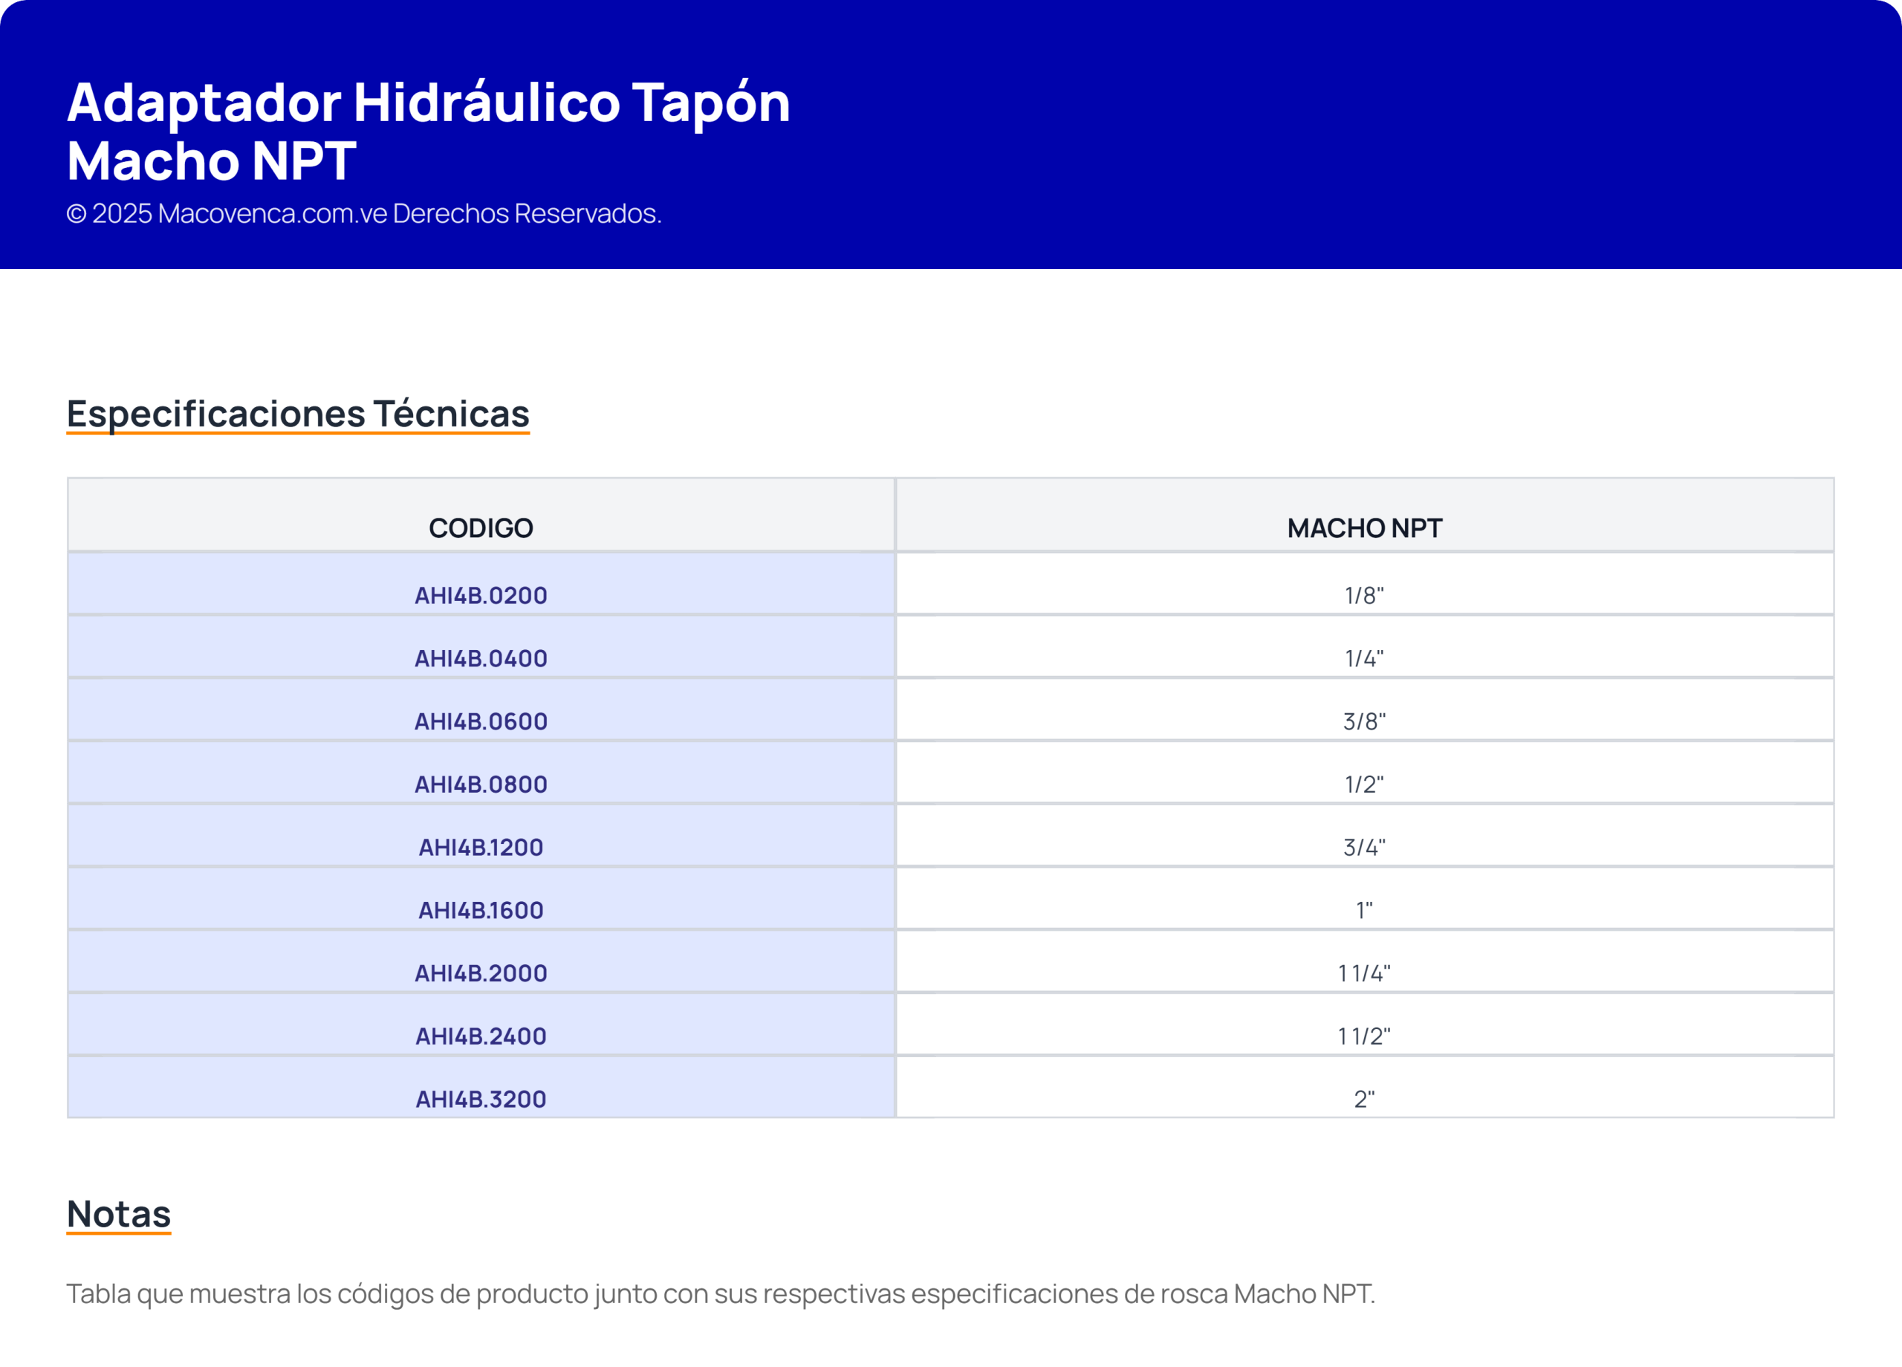This screenshot has width=1902, height=1367.
Task: Select the 1 1/4" size cell
Action: (1363, 973)
